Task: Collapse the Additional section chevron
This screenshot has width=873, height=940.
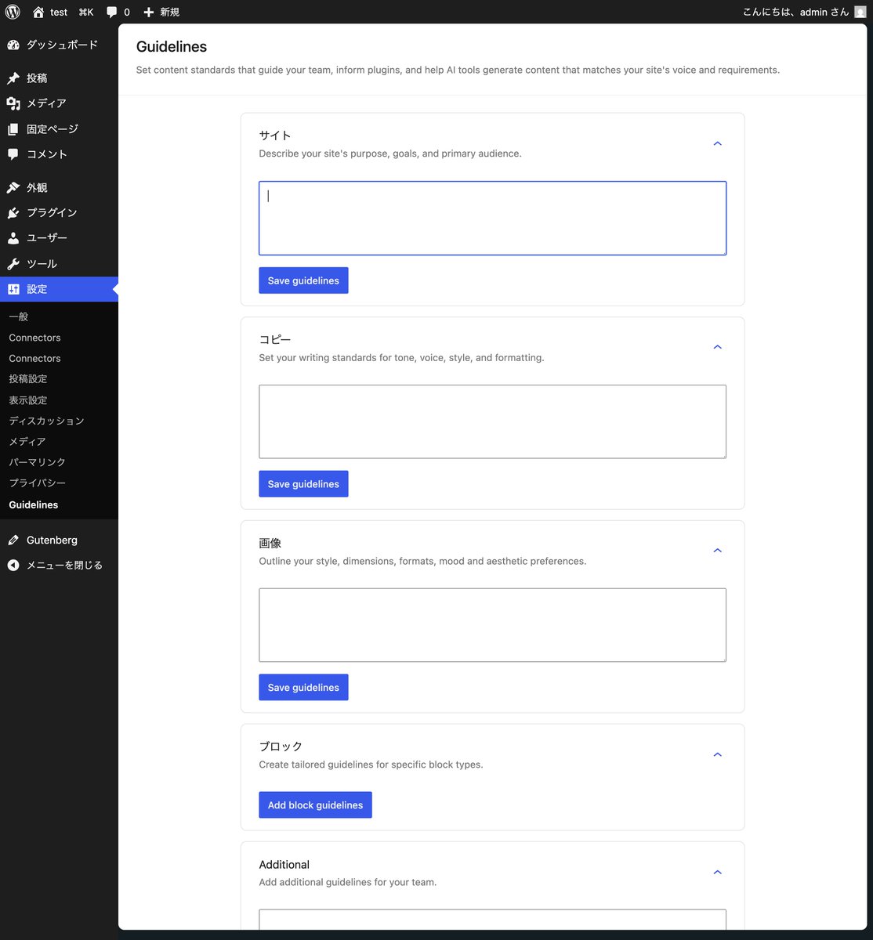Action: click(x=717, y=873)
